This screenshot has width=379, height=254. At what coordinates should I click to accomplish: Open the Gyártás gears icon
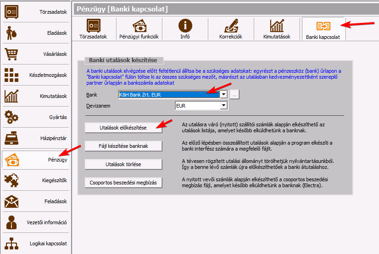click(11, 117)
